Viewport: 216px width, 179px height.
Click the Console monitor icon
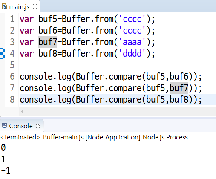(x=4, y=126)
